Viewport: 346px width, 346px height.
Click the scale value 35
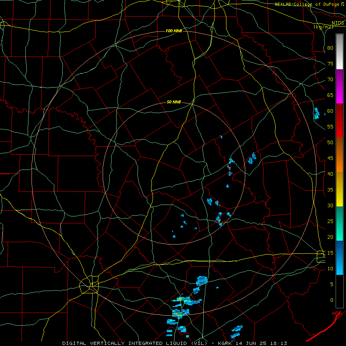pyautogui.click(x=330, y=190)
